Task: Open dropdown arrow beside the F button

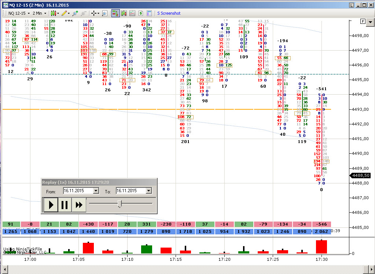Action: (x=371, y=22)
